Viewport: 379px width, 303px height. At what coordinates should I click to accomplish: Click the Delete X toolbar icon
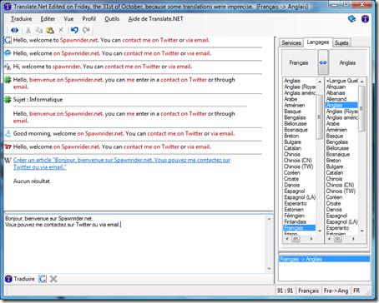click(61, 30)
